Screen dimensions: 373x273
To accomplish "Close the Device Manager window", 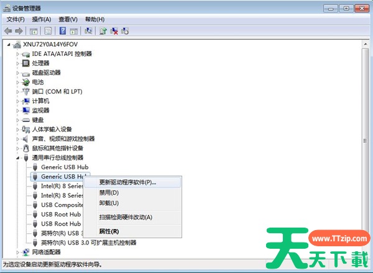I will click(362, 8).
